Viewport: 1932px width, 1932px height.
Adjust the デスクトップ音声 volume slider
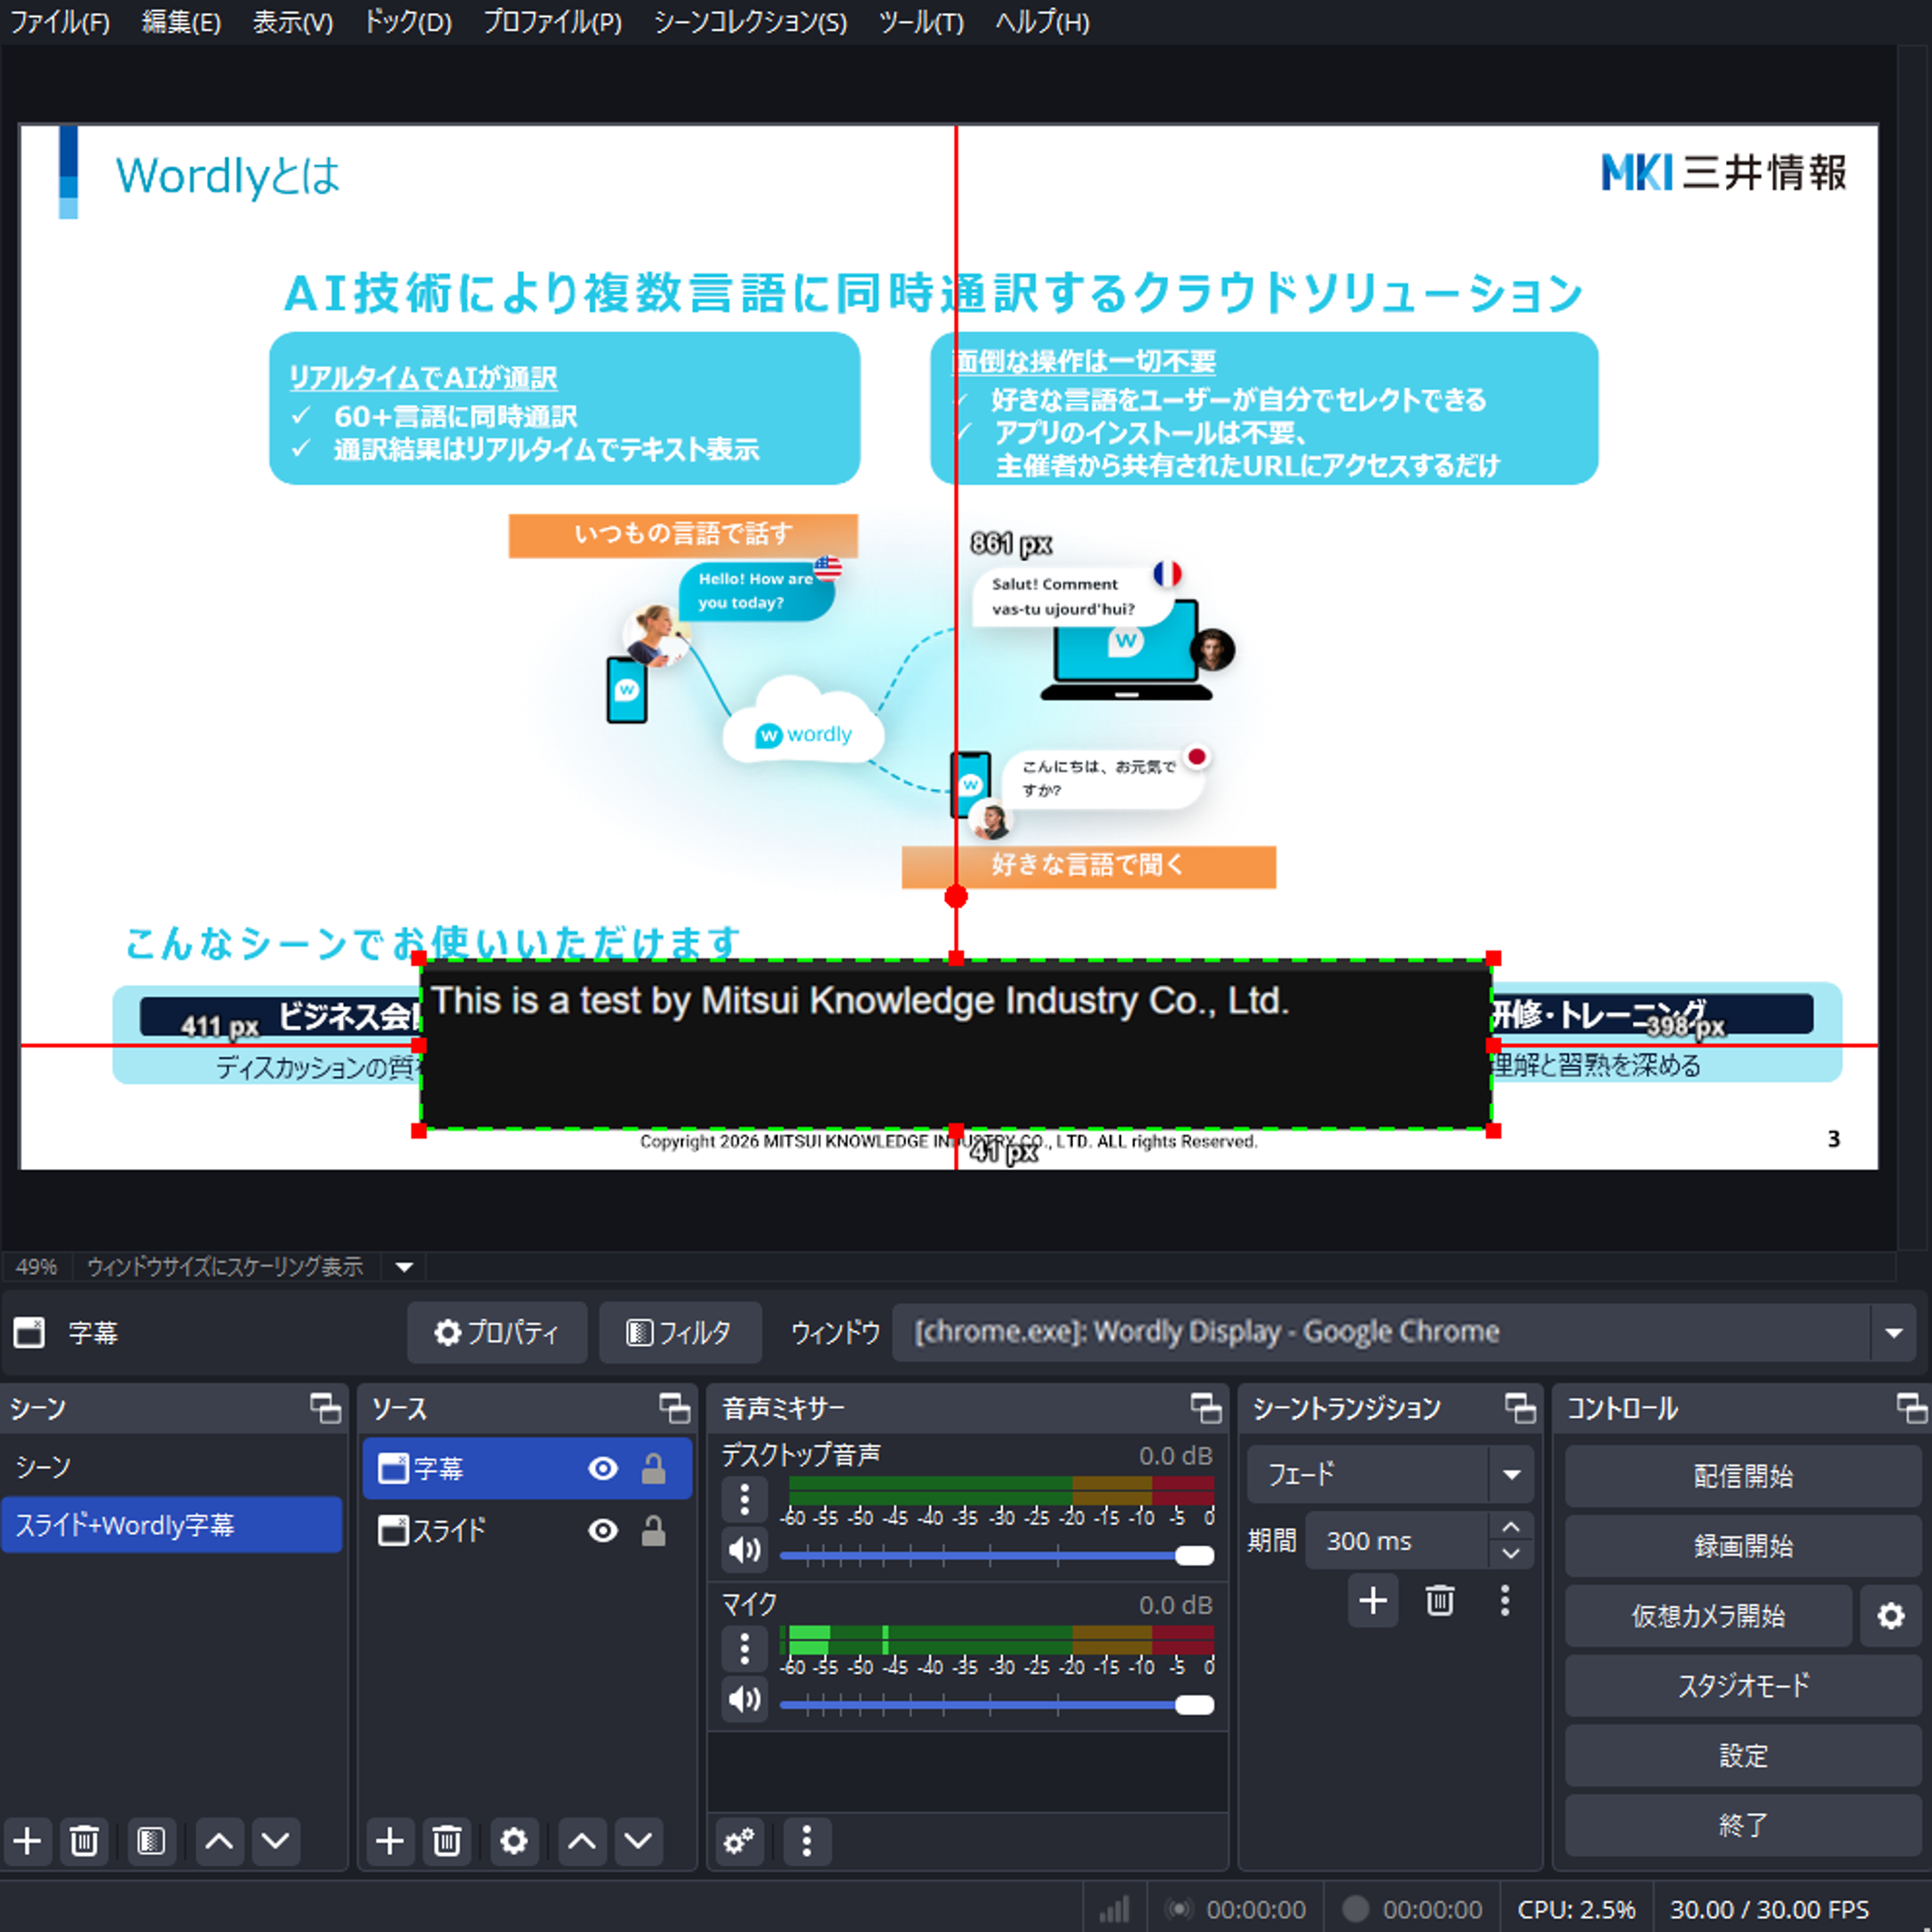coord(1194,1556)
